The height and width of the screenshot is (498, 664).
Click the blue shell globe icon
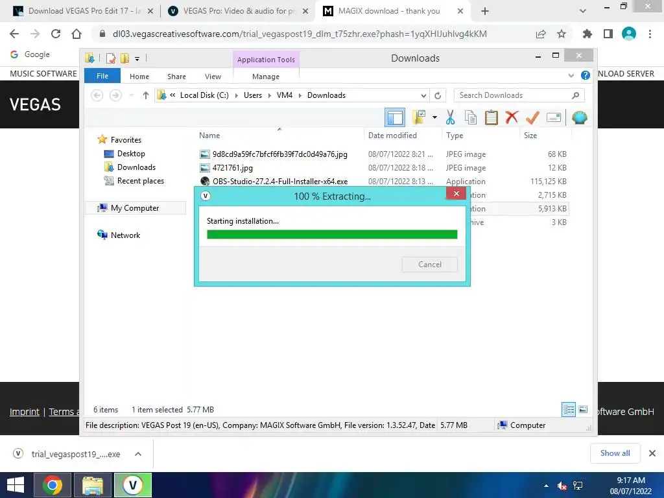coord(579,117)
